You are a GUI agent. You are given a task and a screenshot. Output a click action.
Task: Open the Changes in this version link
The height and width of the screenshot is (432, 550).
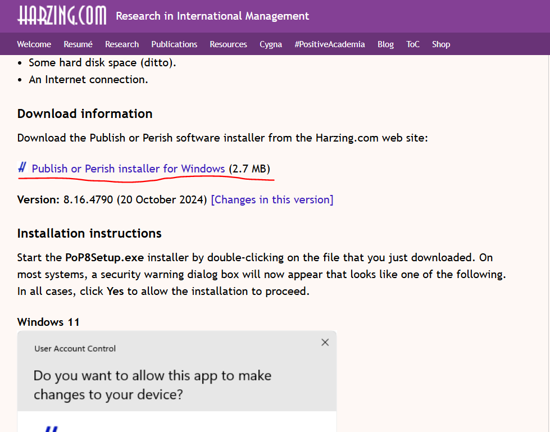(272, 199)
